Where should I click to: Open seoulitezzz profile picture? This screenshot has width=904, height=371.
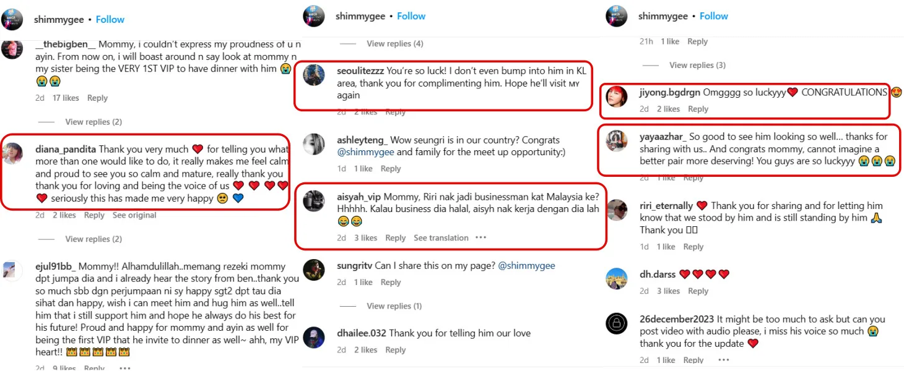click(x=314, y=75)
